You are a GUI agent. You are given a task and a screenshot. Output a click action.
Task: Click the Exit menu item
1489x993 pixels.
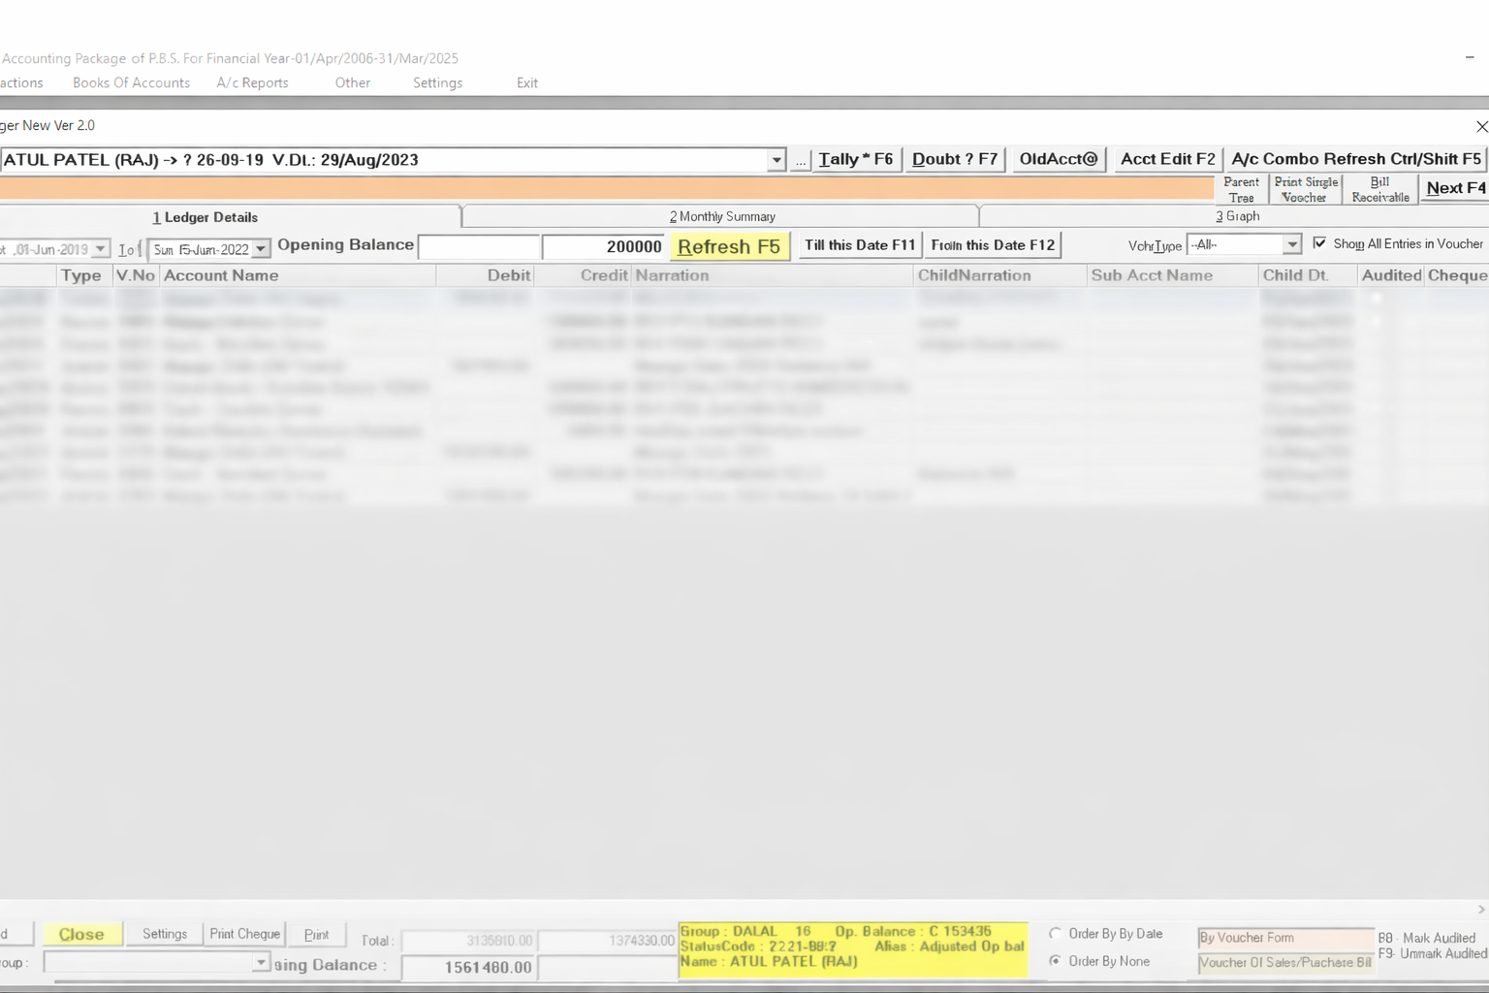coord(526,82)
